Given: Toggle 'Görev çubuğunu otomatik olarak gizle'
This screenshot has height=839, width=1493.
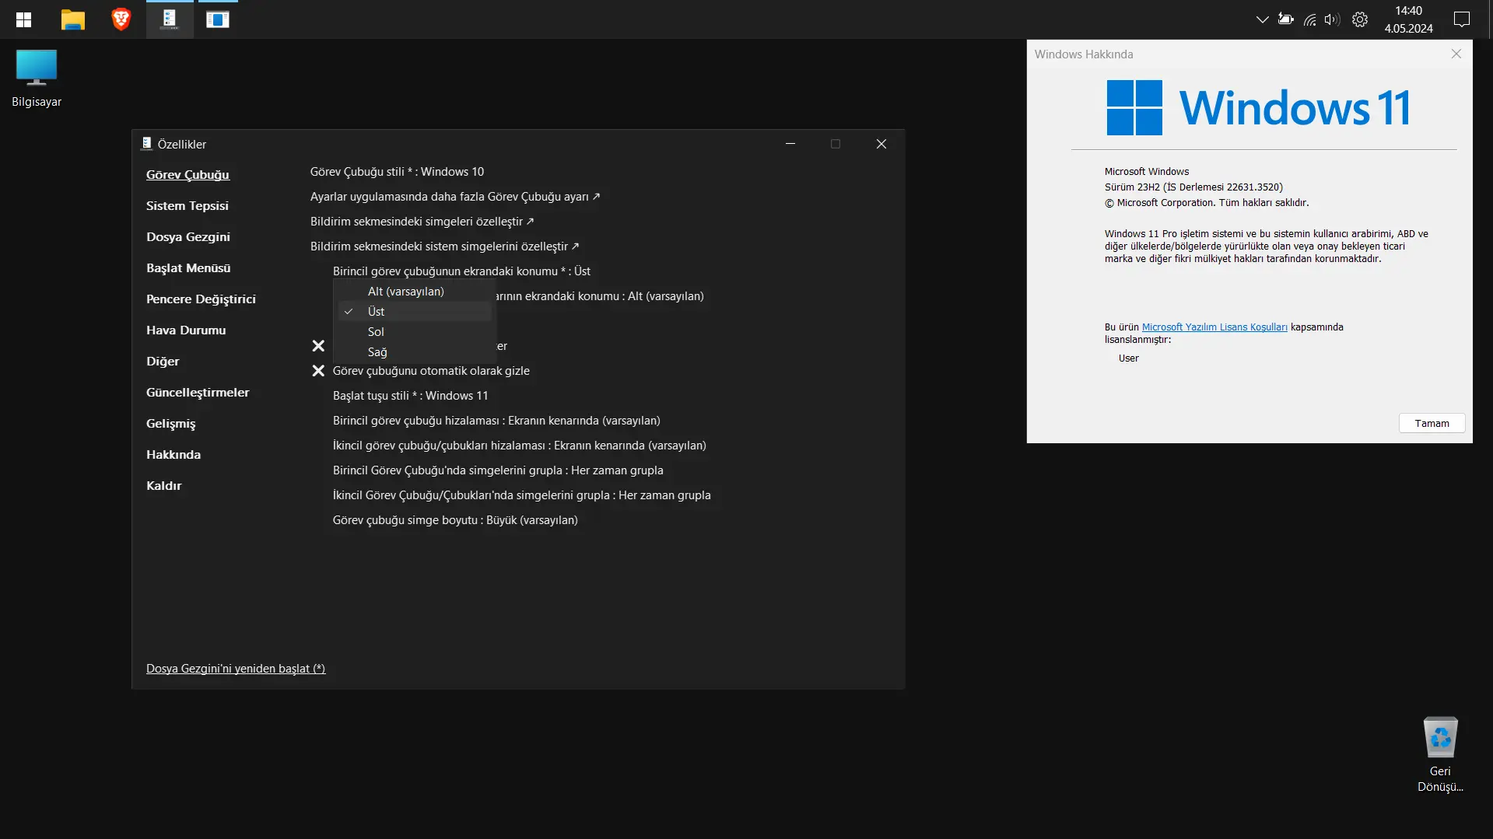Looking at the screenshot, I should (x=421, y=371).
